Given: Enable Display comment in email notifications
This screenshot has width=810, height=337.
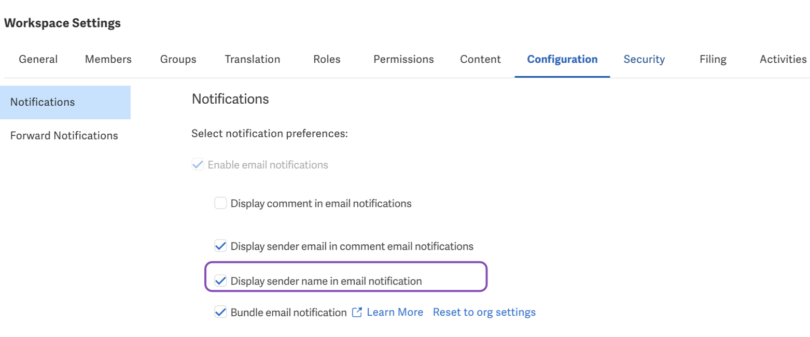Looking at the screenshot, I should [221, 203].
